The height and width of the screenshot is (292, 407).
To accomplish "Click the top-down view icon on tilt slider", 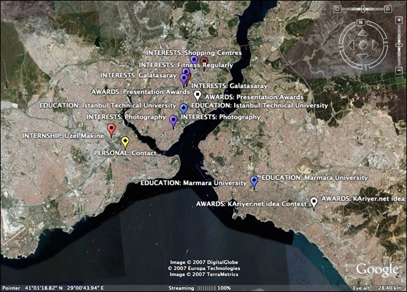I will click(337, 9).
